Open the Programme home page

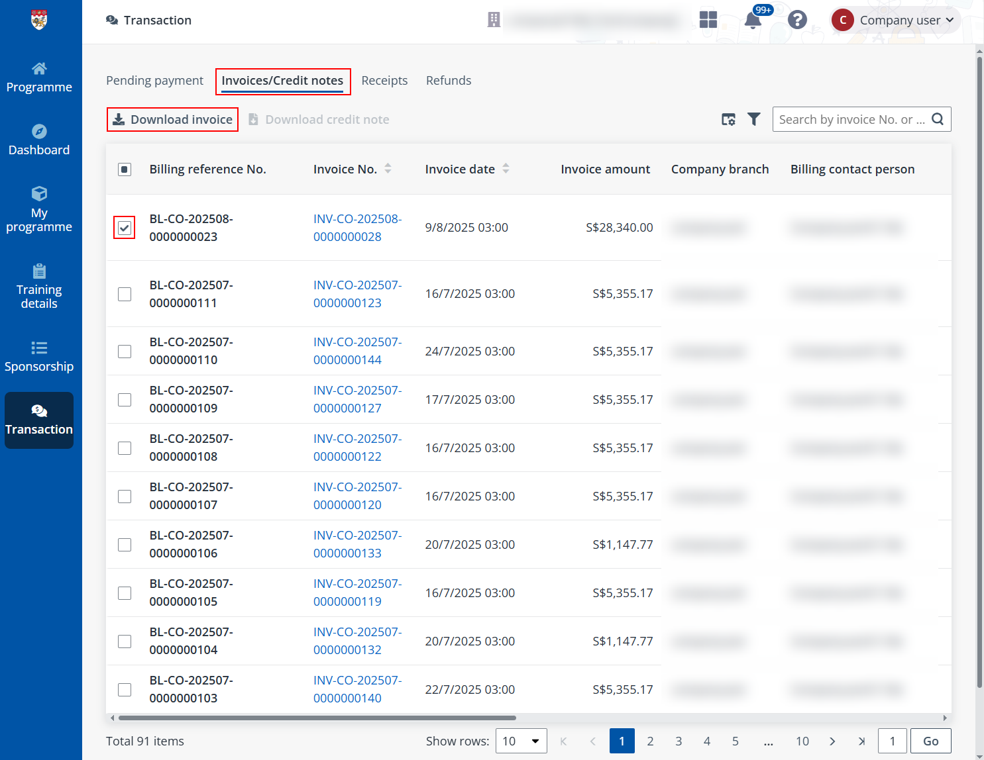(39, 75)
